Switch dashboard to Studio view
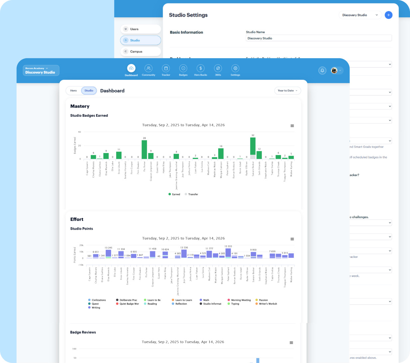Viewport: 410px width, 363px height. click(89, 91)
